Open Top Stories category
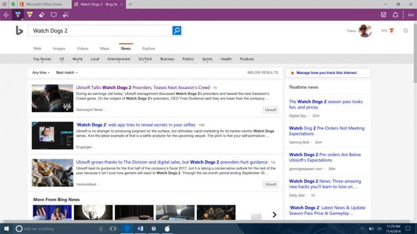Screen dimensions: 417x234 point(42,59)
